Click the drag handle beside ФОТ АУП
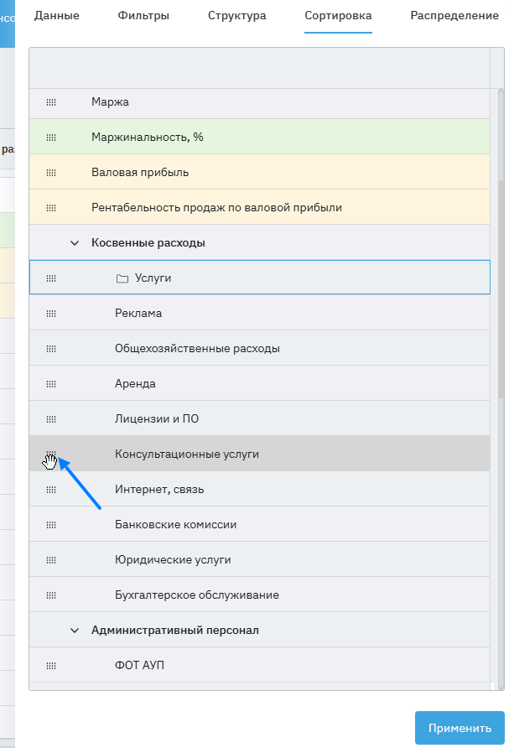Screen dimensions: 514x748 coord(51,666)
